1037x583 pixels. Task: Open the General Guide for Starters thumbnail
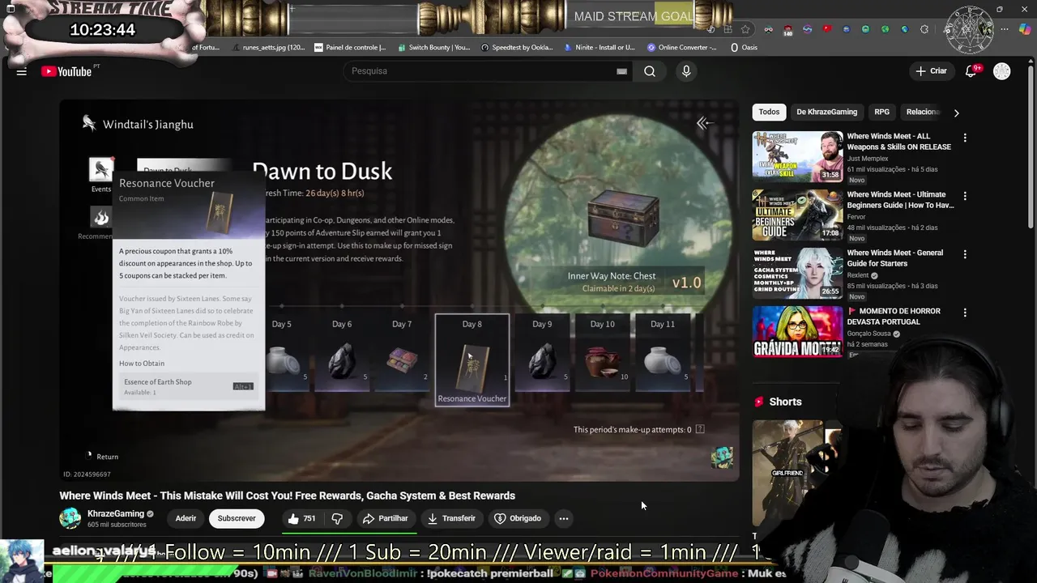click(x=797, y=273)
